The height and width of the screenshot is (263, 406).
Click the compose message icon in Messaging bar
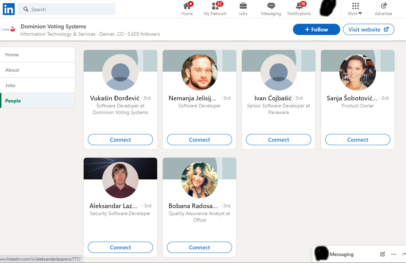383,254
